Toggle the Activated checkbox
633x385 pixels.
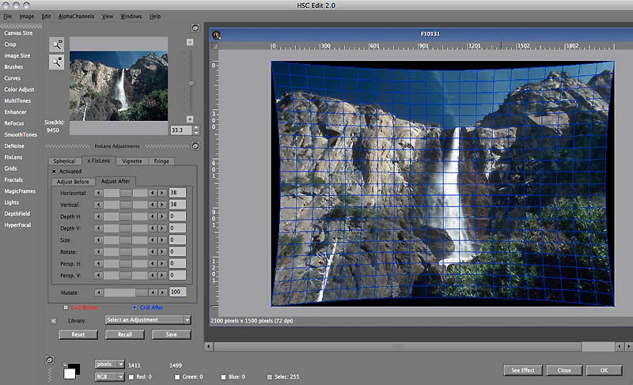pos(54,172)
